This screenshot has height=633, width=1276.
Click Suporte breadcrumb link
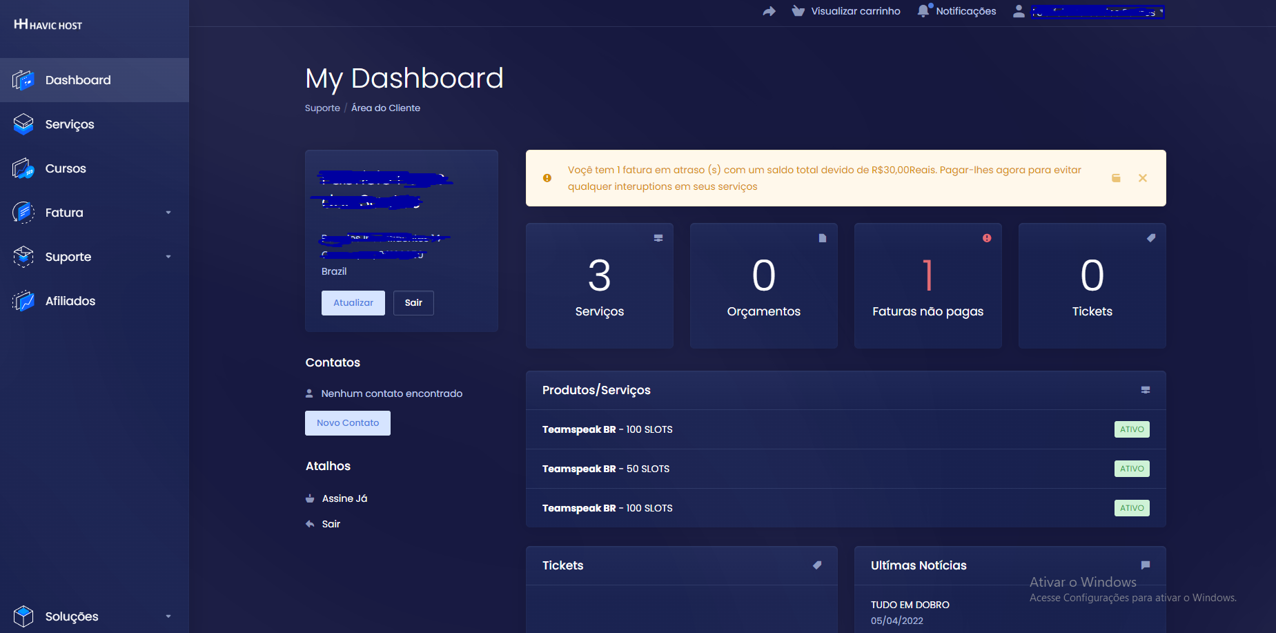pos(322,108)
